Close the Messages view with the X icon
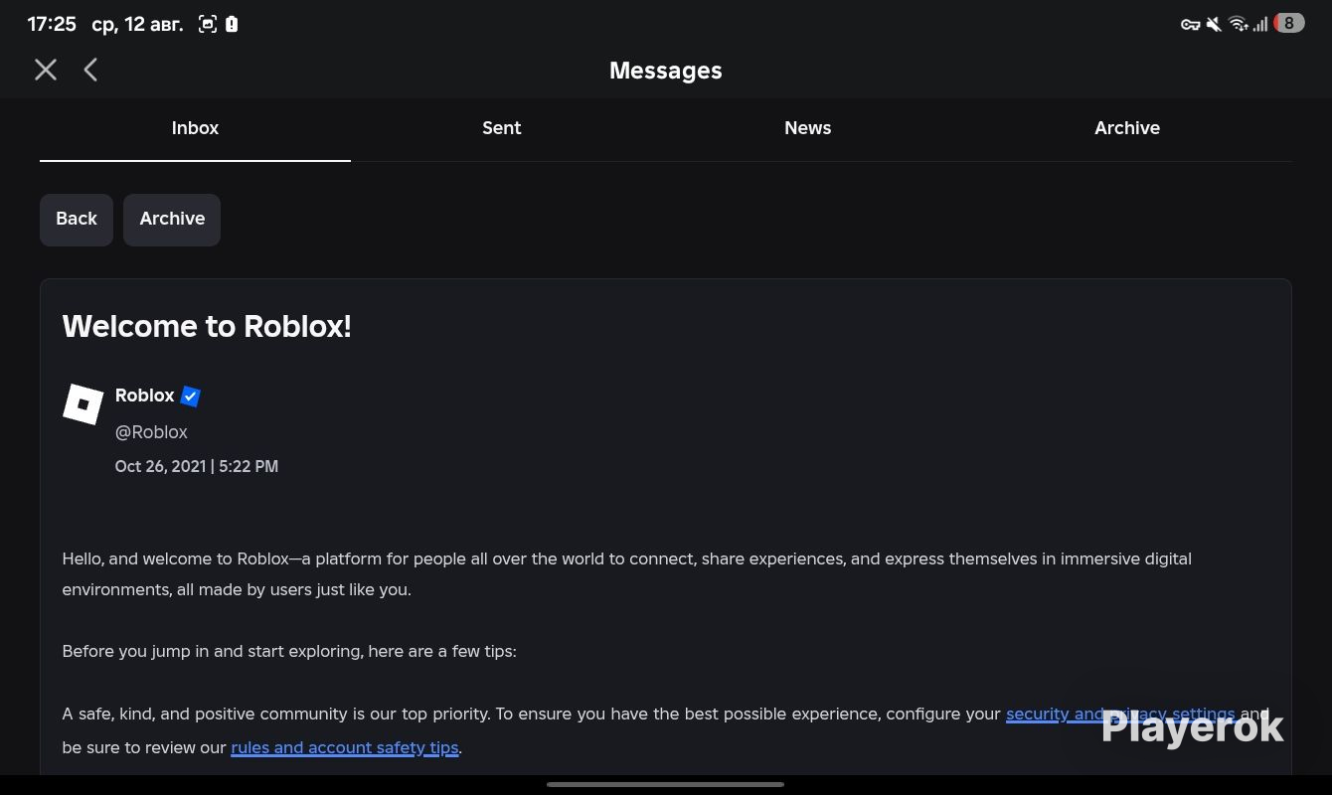The height and width of the screenshot is (795, 1332). tap(46, 70)
